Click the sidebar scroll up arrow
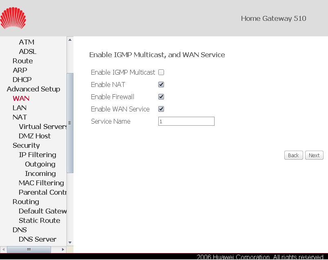The image size is (328, 260). coord(70,40)
